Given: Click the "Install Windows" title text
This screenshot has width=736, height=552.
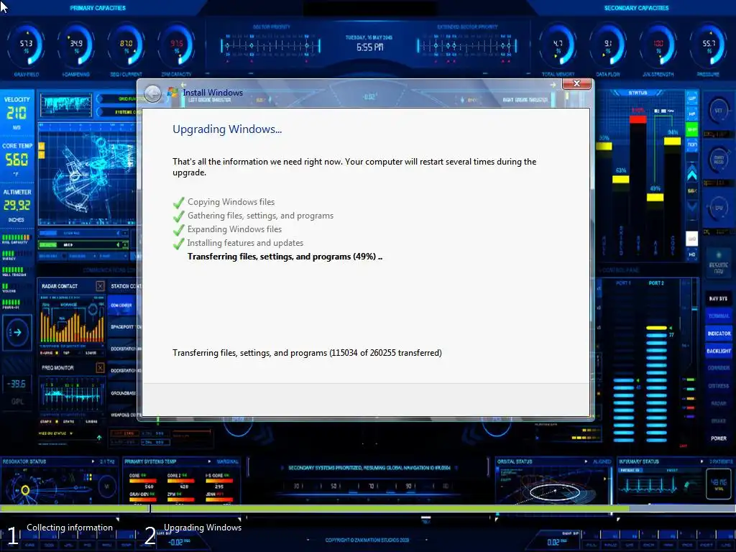Looking at the screenshot, I should pyautogui.click(x=213, y=93).
